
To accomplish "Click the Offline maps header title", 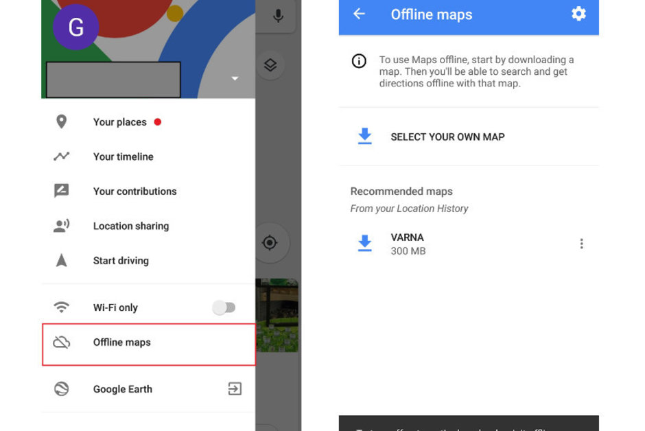I will [431, 15].
